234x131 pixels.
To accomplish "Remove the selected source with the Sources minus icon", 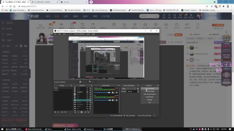I will 78,112.
